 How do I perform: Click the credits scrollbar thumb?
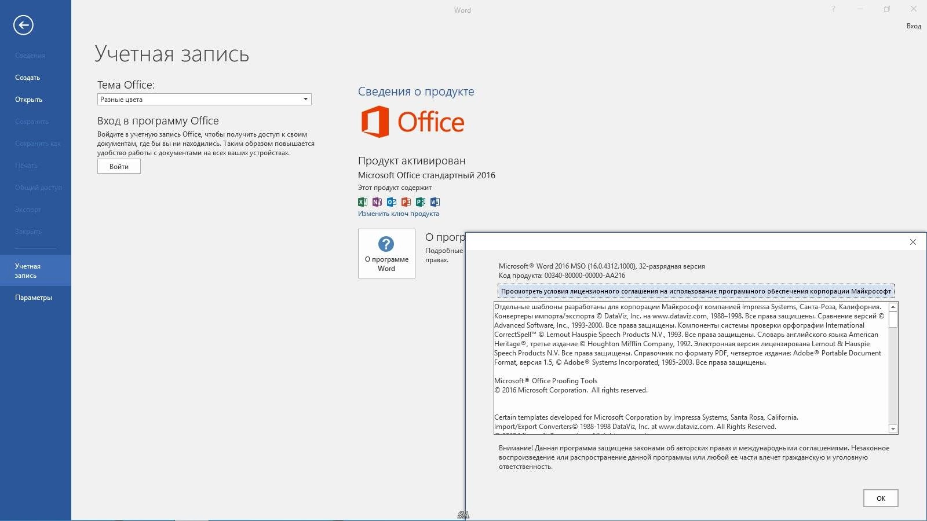(893, 320)
